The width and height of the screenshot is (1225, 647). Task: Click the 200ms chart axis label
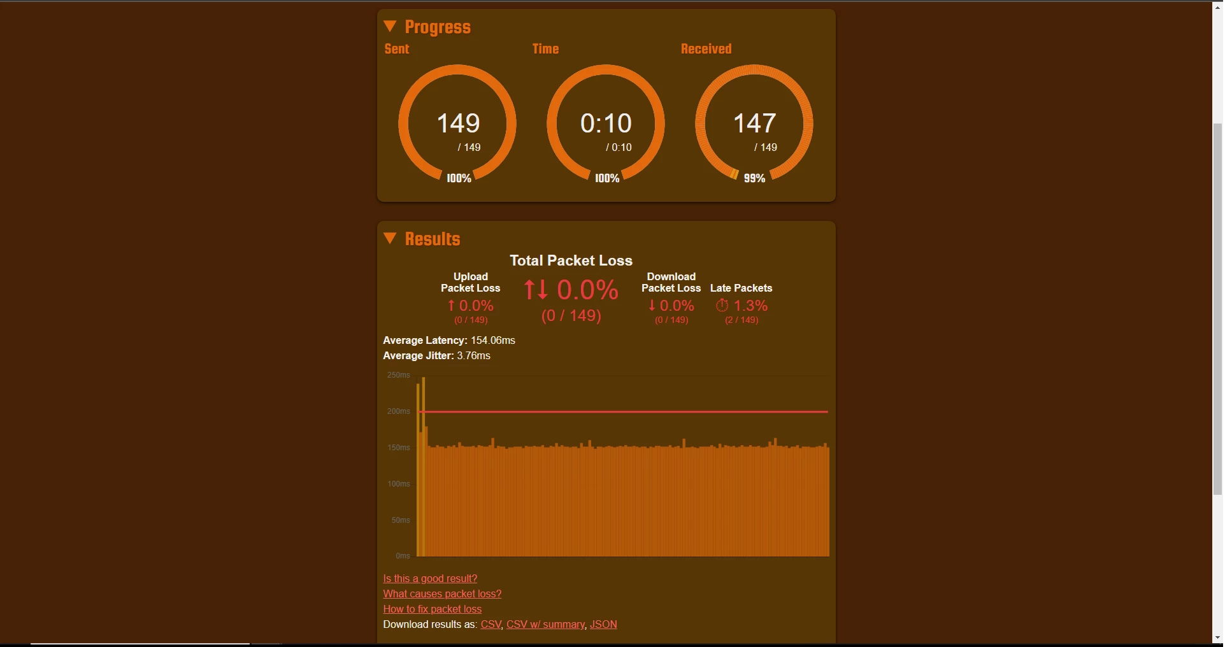(399, 411)
